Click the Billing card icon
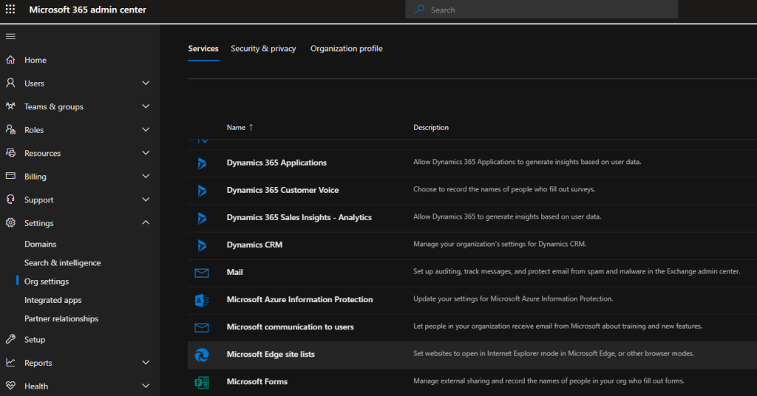757x396 pixels. [x=10, y=176]
